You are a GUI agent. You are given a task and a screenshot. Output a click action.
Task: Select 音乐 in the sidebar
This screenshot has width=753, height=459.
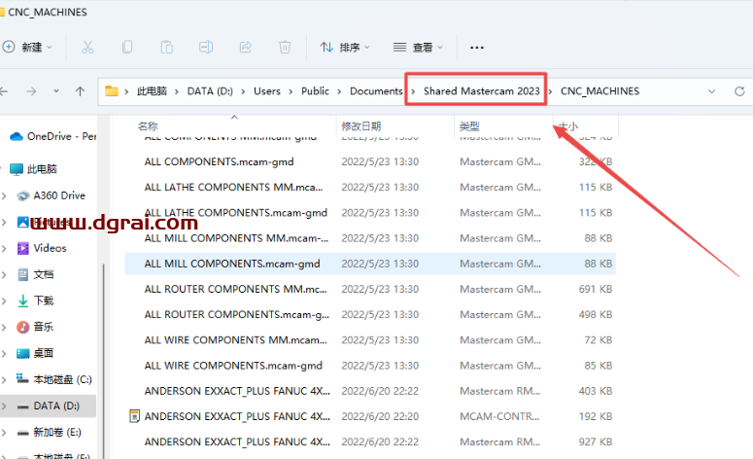coord(36,327)
